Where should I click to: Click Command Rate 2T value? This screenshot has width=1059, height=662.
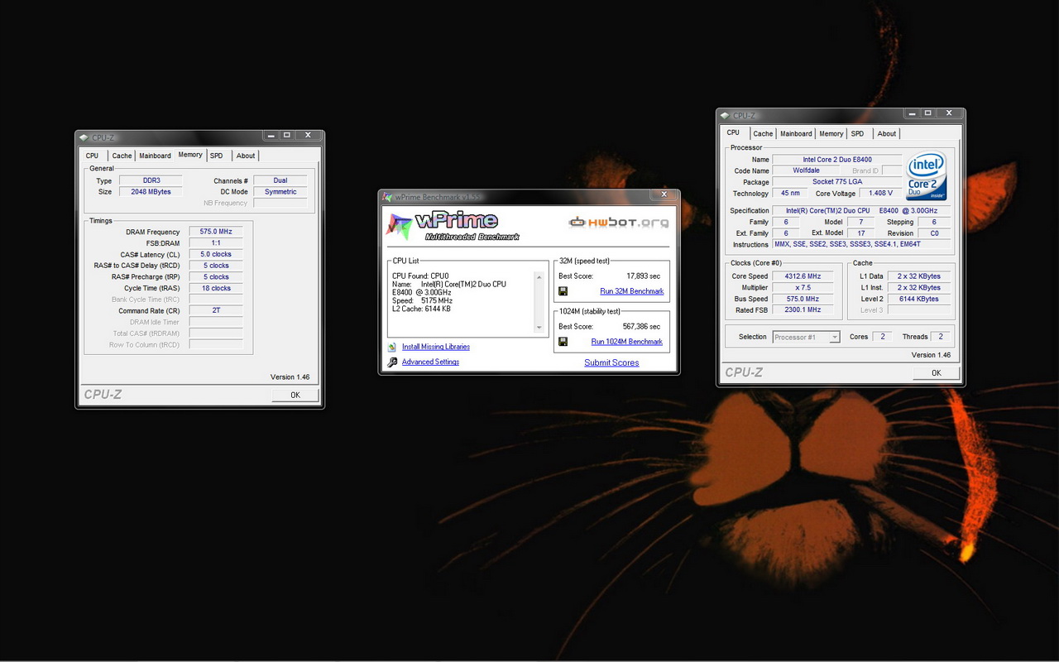click(x=216, y=310)
